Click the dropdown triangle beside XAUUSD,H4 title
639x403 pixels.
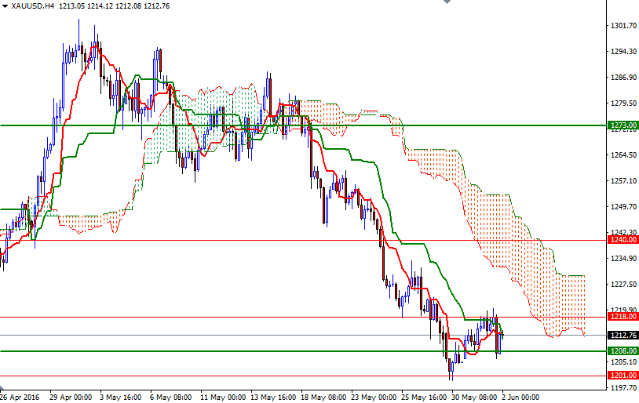(x=5, y=6)
